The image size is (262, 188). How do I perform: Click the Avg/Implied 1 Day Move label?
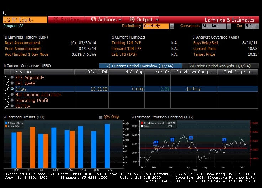point(27,54)
